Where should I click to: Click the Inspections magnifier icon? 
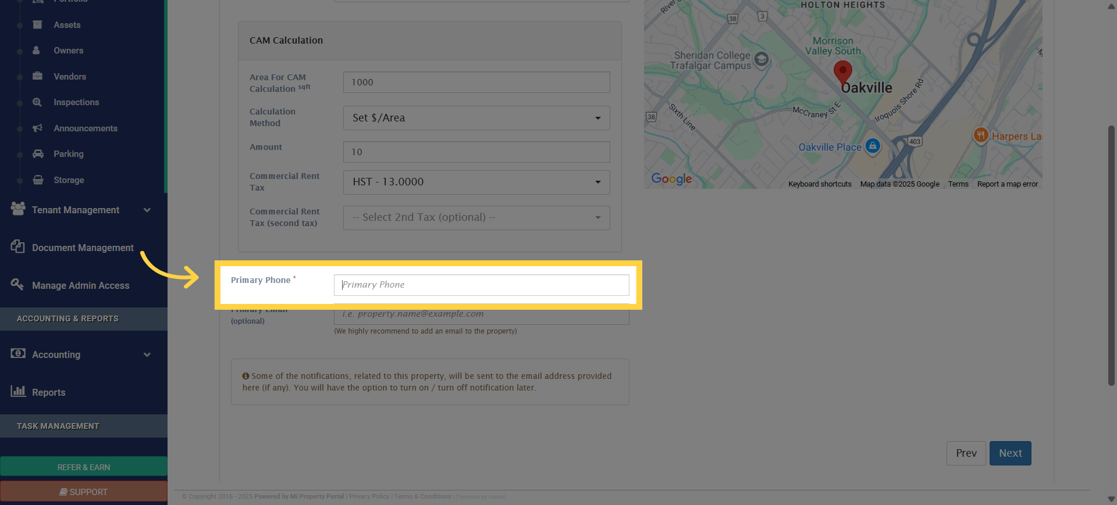(x=38, y=102)
